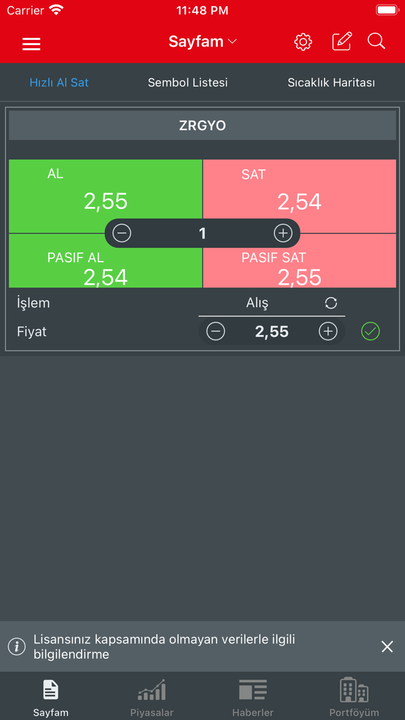Open the search magnifier
Screen dimensions: 405x720
[x=376, y=42]
